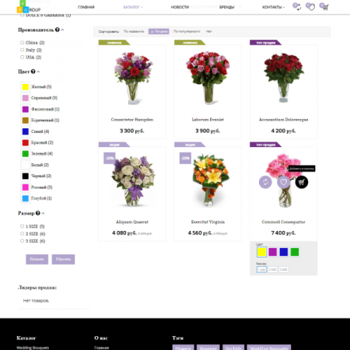Image resolution: width=350 pixels, height=350 pixels.
Task: Click black cart icon on Commodi Consequatur
Action: (x=302, y=182)
